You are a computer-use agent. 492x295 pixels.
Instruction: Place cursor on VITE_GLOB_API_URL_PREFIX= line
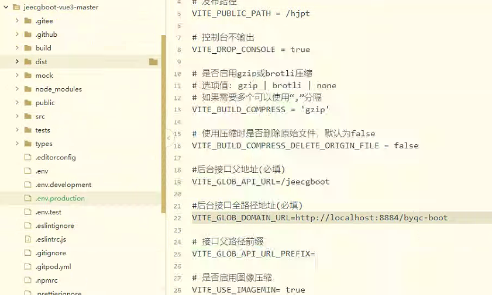(x=253, y=254)
